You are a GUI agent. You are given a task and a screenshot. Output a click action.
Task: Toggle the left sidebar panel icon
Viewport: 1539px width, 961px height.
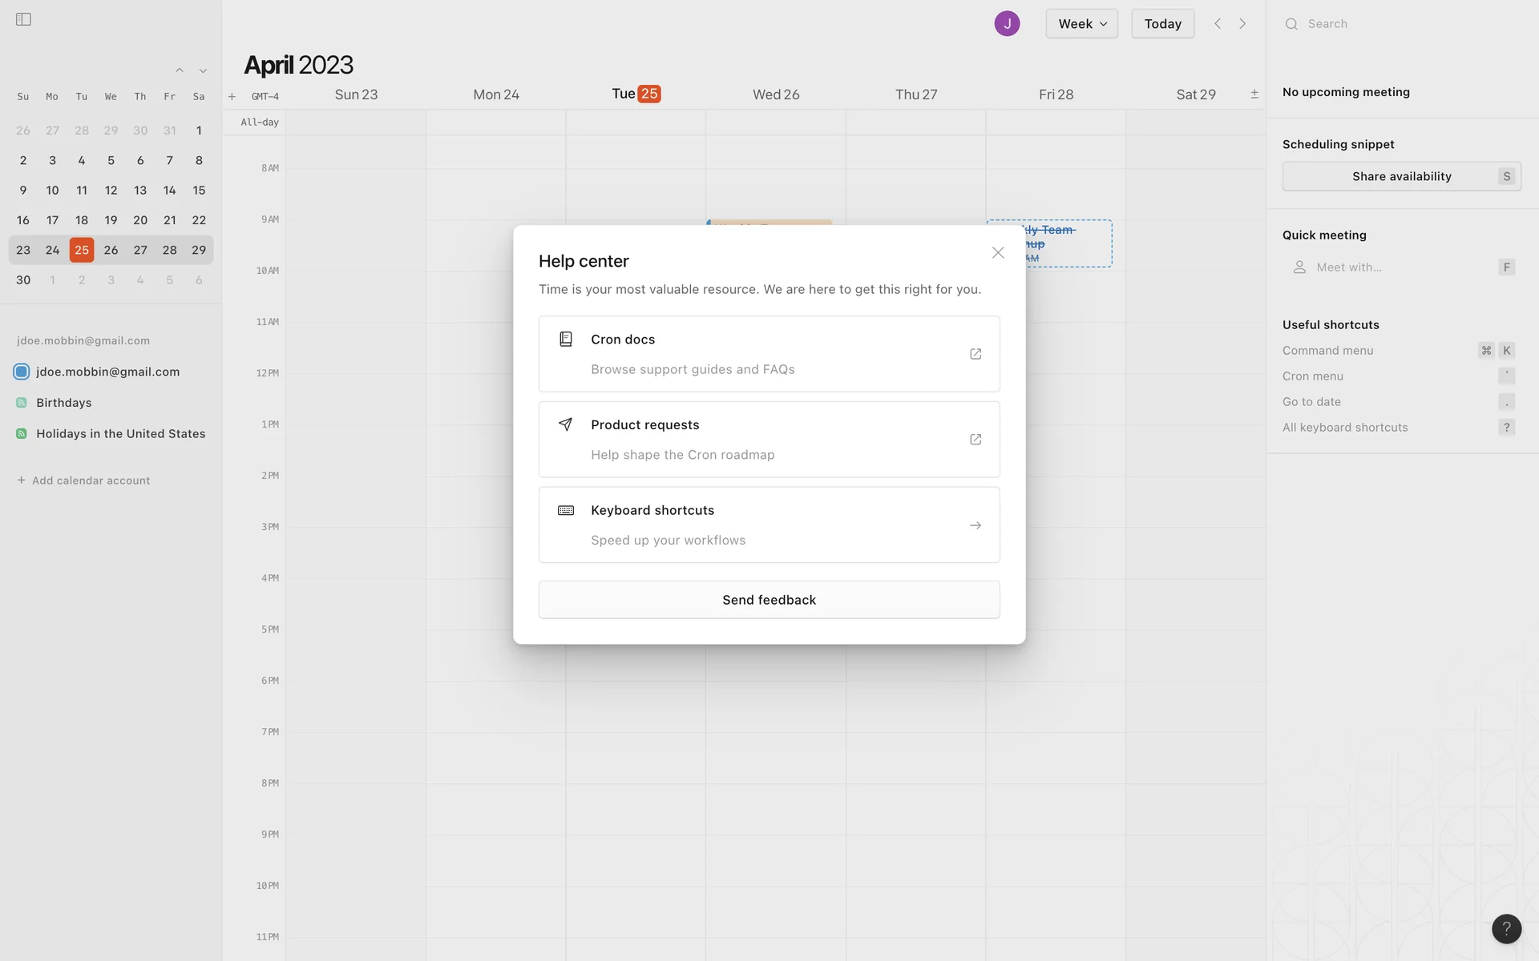click(x=23, y=19)
